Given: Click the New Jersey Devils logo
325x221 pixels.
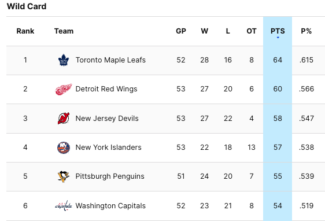Looking at the screenshot, I should [64, 119].
